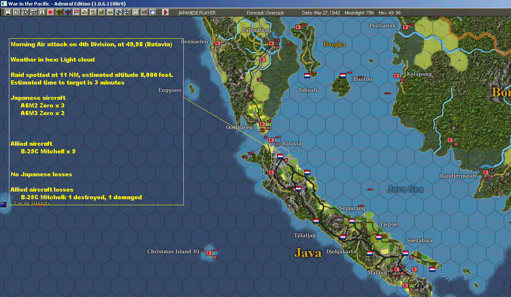This screenshot has width=511, height=297.
Task: Click the rising sun flag toolbar icon
Action: click(x=51, y=12)
